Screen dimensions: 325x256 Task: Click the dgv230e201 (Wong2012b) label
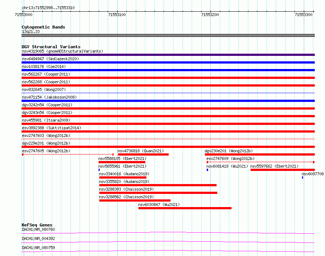pyautogui.click(x=229, y=151)
